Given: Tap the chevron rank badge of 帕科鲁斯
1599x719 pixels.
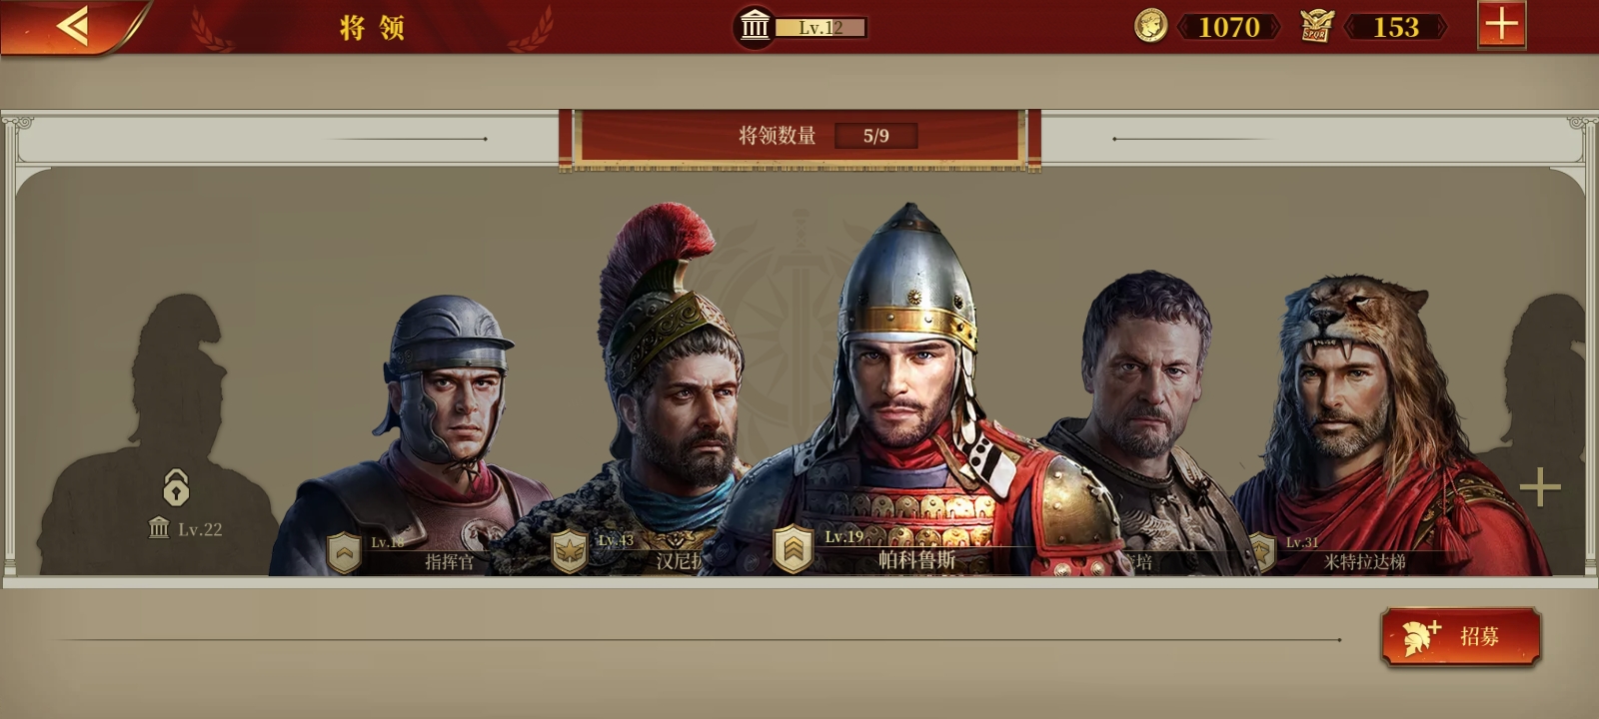Looking at the screenshot, I should click(793, 548).
